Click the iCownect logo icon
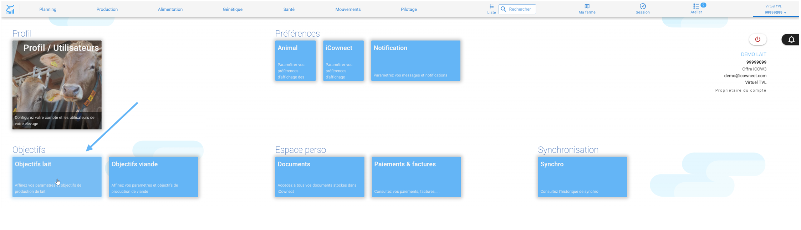801x230 pixels. pos(10,9)
